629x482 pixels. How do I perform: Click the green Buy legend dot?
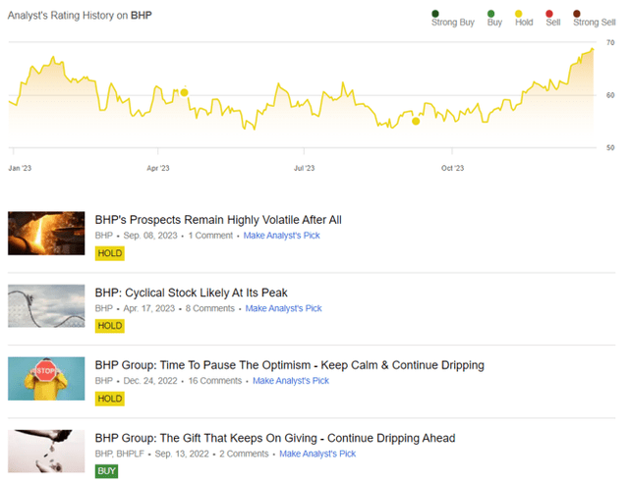[x=491, y=13]
